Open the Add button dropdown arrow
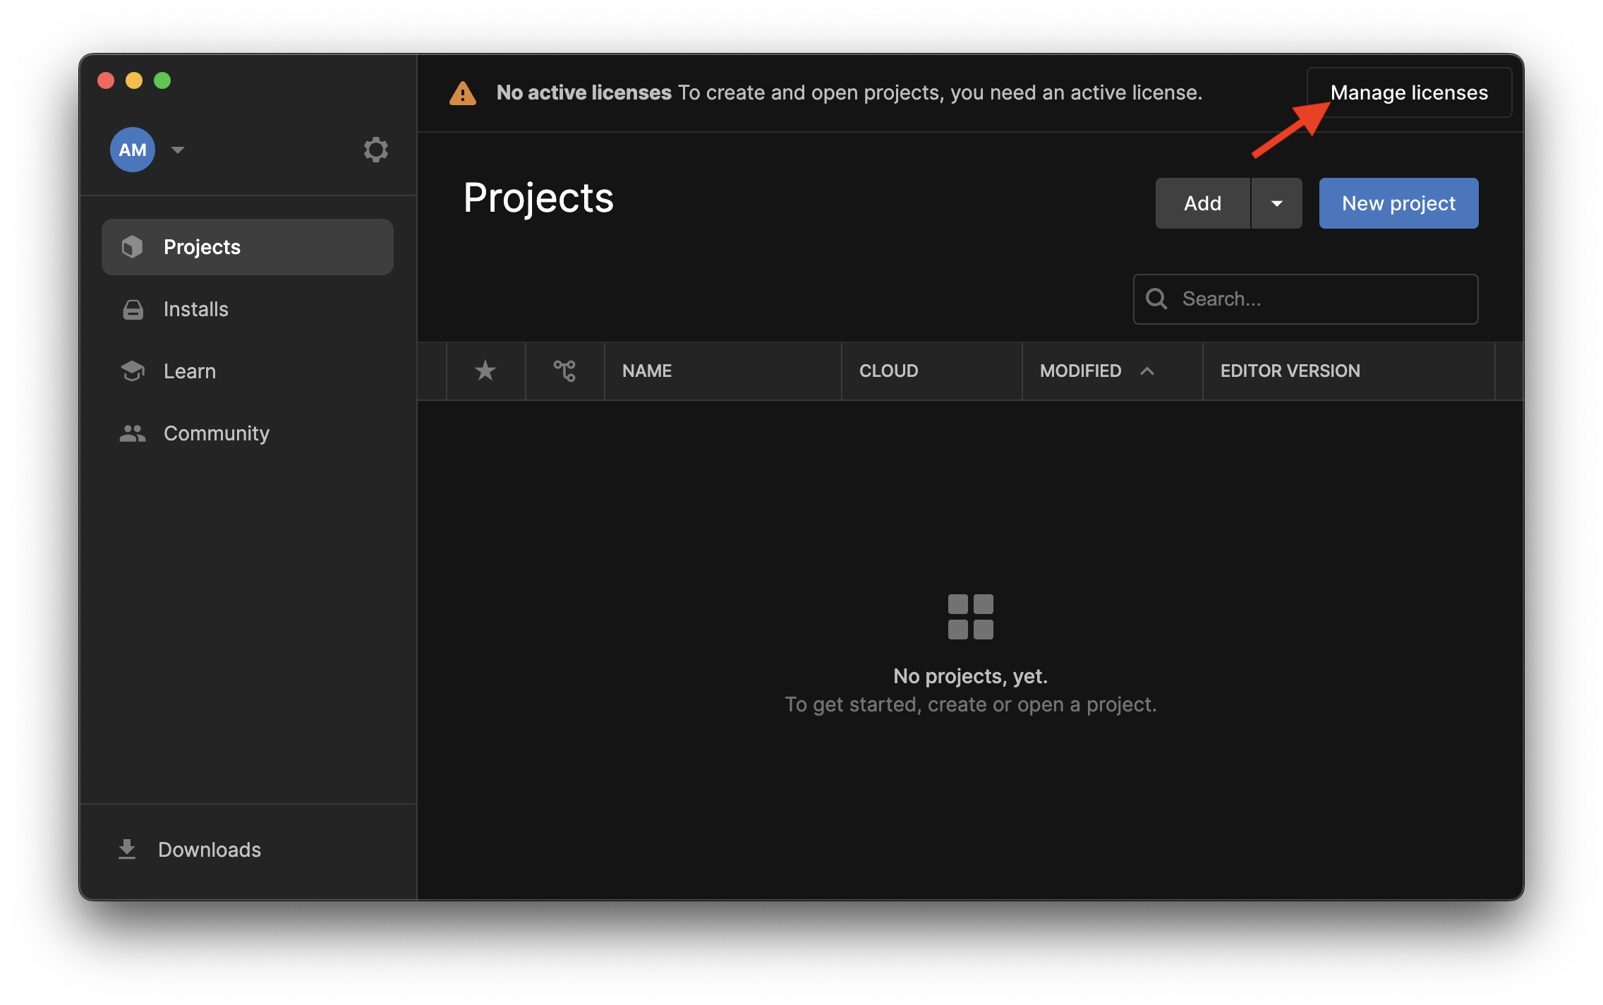Screen dimensions: 1603x1005 click(x=1277, y=203)
